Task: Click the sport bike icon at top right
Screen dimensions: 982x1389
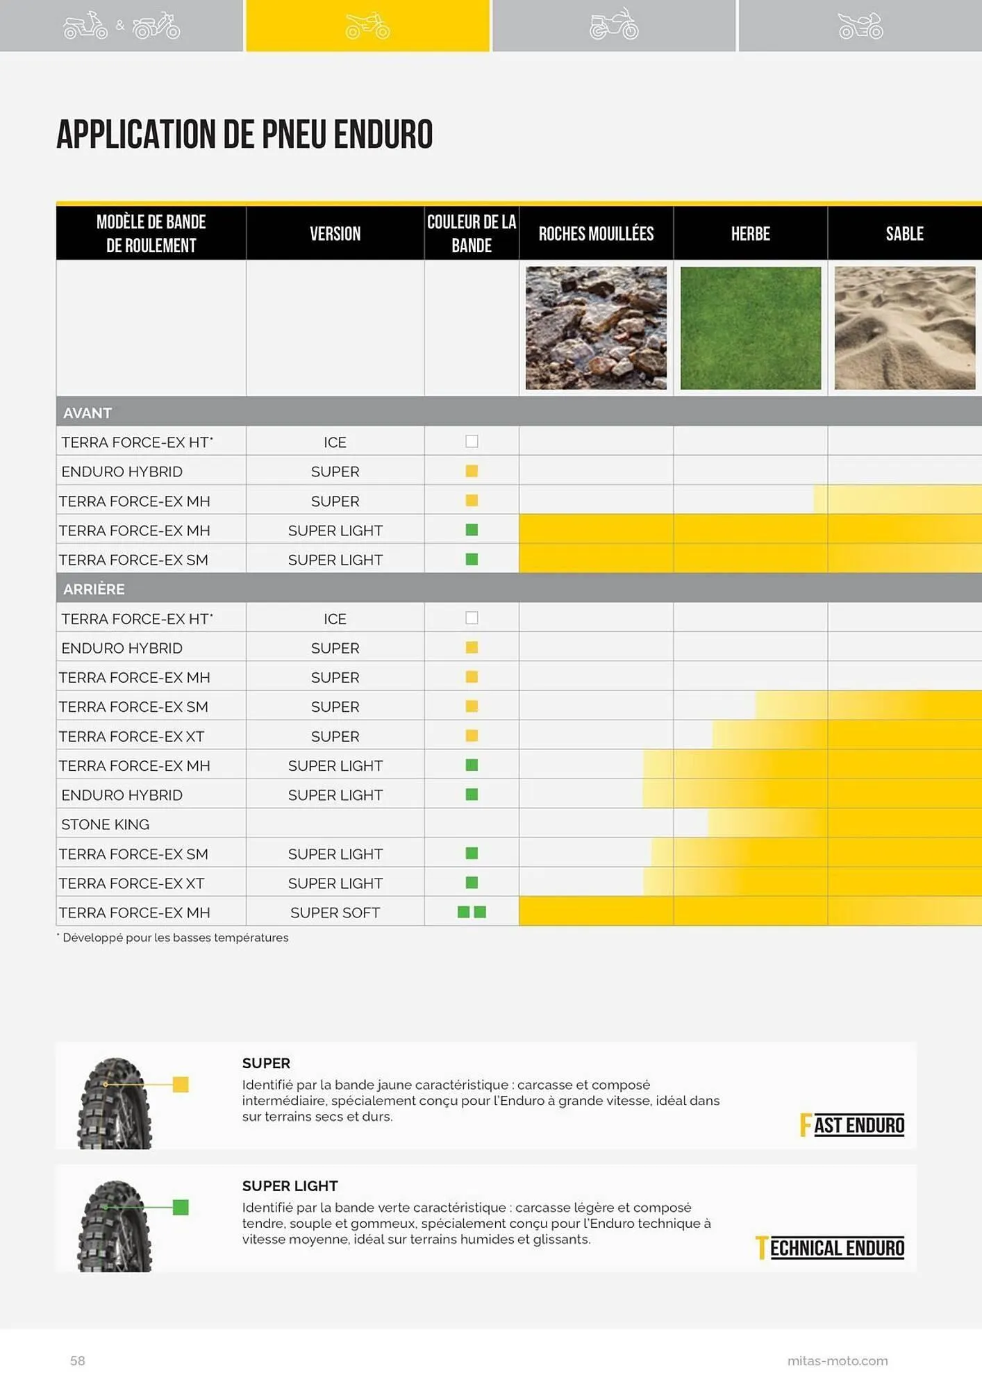Action: pyautogui.click(x=860, y=26)
